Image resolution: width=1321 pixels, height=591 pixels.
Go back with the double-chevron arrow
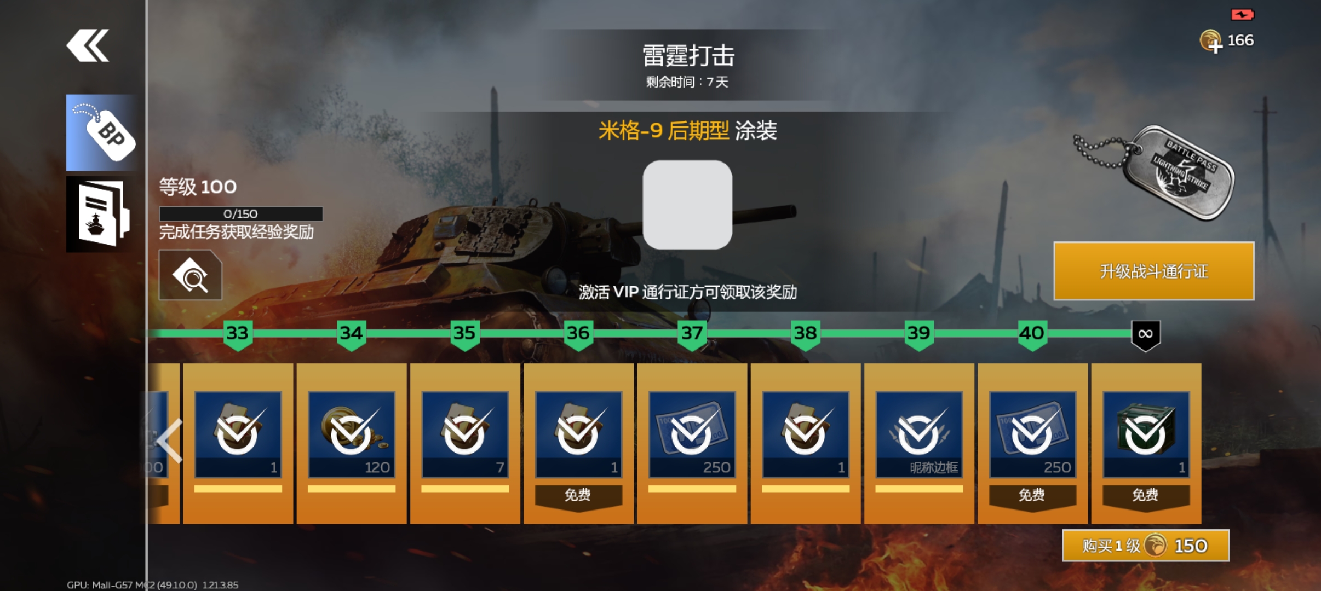(x=88, y=45)
